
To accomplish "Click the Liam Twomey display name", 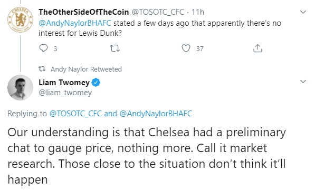I will click(x=64, y=83).
